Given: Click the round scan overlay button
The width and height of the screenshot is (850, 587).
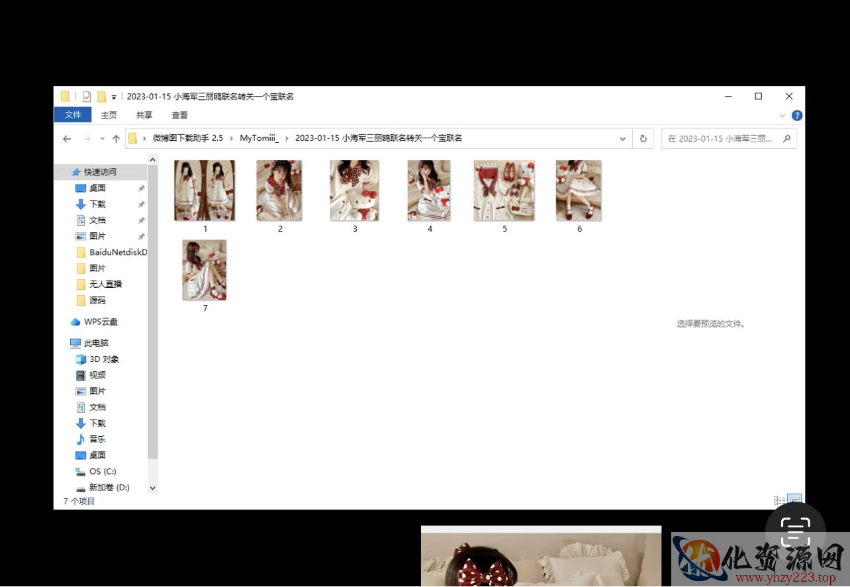Looking at the screenshot, I should [x=795, y=530].
